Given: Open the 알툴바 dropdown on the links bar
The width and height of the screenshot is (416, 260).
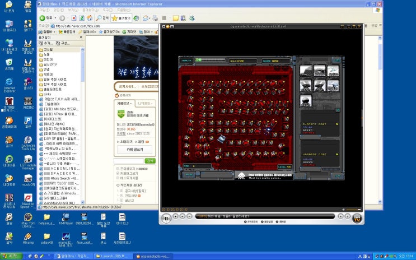Looking at the screenshot, I should 47,32.
